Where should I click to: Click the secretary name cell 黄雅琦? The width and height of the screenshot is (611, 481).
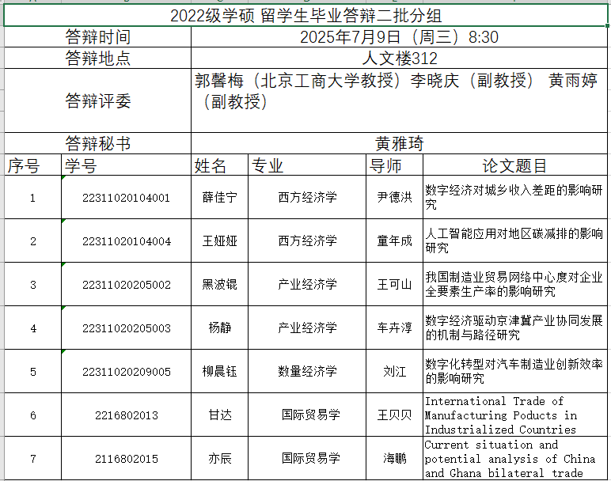coord(400,143)
